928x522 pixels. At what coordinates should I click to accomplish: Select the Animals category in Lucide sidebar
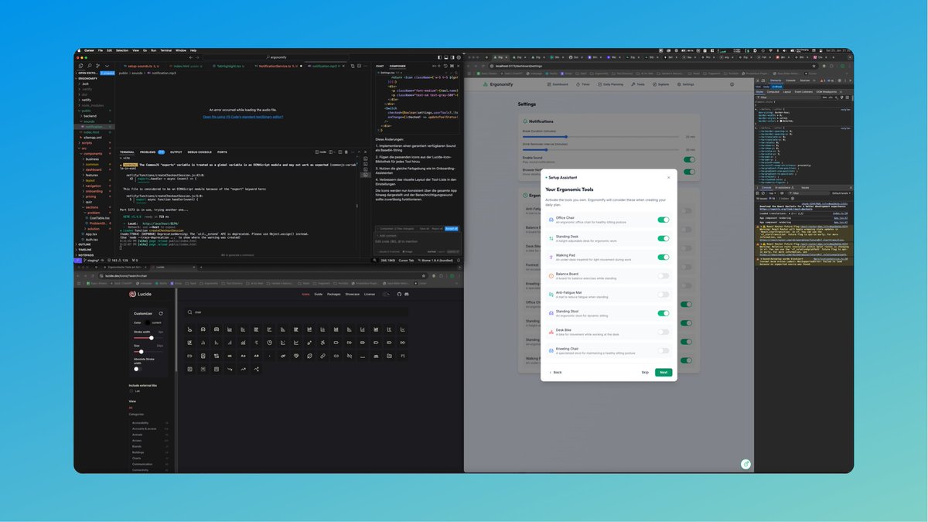[137, 435]
